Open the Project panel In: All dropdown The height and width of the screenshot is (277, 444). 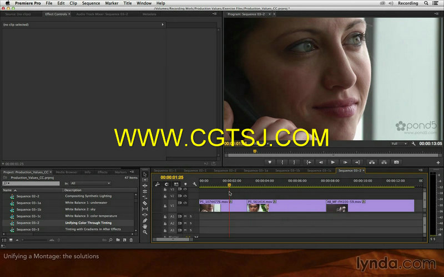tap(90, 183)
